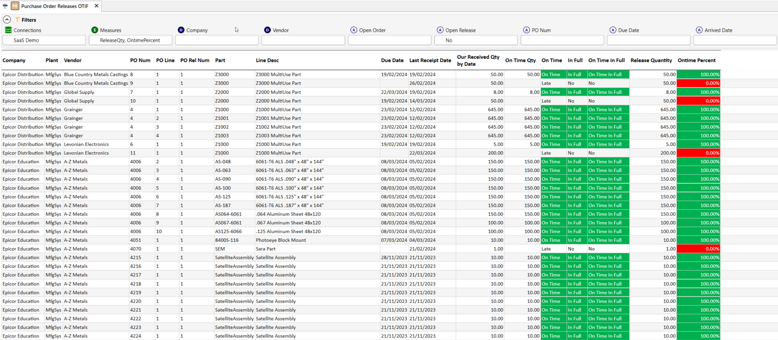Image resolution: width=778 pixels, height=340 pixels.
Task: Open the Open Release filter showing No
Action: pos(476,40)
